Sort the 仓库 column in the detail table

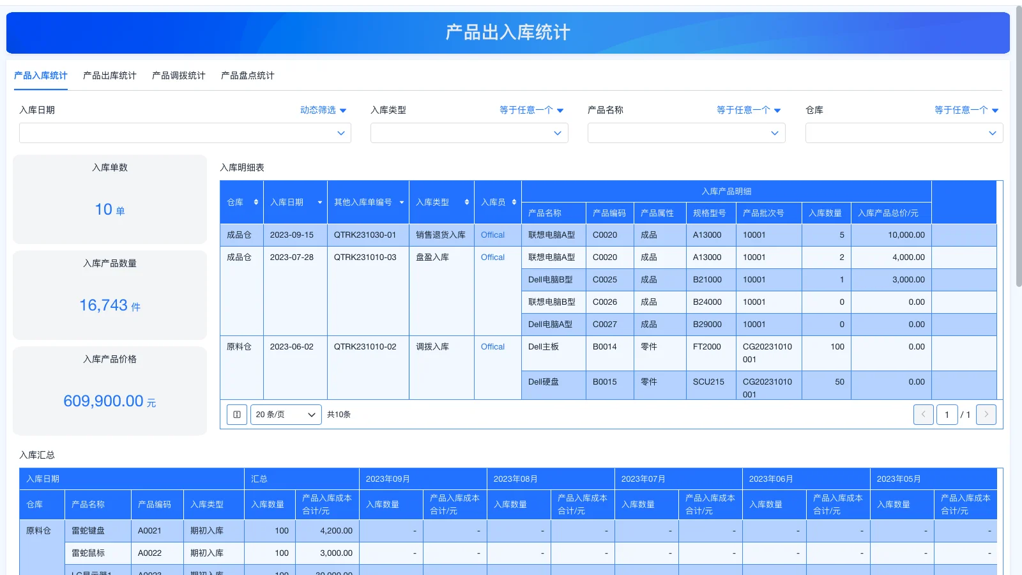[255, 202]
